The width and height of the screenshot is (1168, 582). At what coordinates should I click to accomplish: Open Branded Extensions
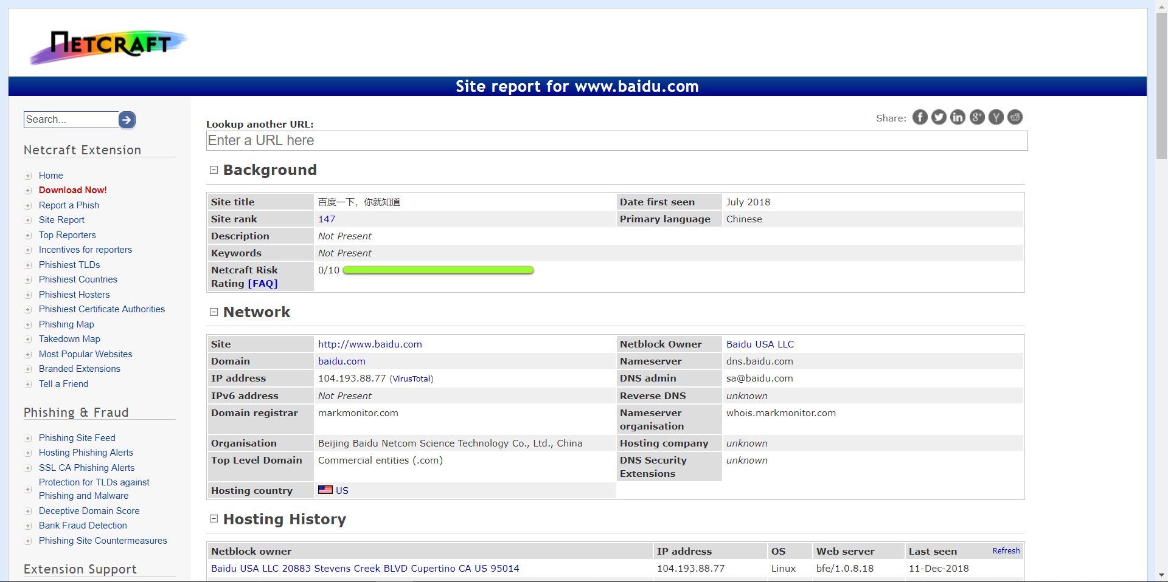[x=80, y=369]
